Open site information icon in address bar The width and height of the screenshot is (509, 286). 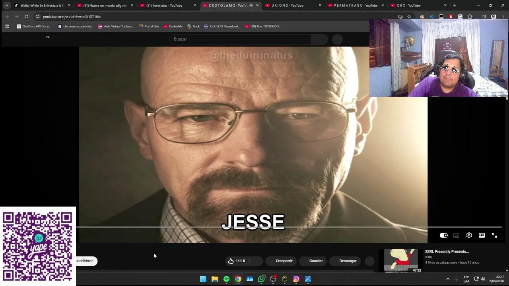37,17
